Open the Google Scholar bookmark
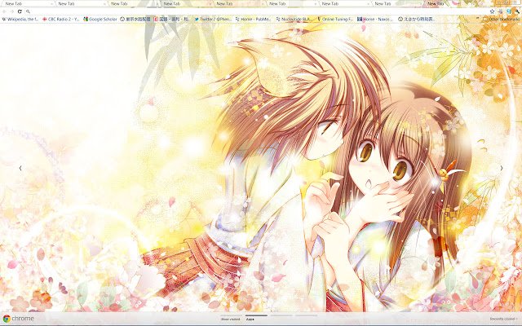 (100, 20)
